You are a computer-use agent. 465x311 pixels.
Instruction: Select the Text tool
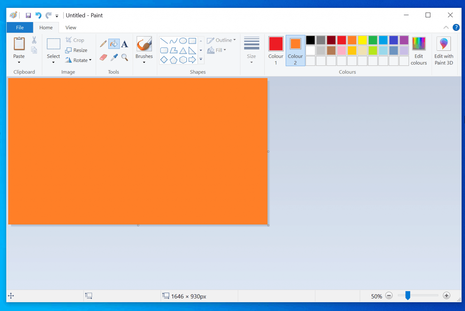125,44
